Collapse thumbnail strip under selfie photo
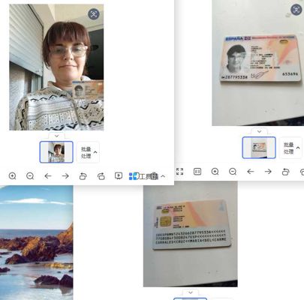The image size is (304, 300). pos(57,136)
